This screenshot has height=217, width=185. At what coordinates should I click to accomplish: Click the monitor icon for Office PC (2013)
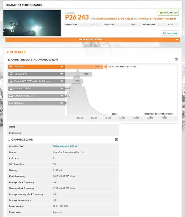pyautogui.click(x=11, y=88)
